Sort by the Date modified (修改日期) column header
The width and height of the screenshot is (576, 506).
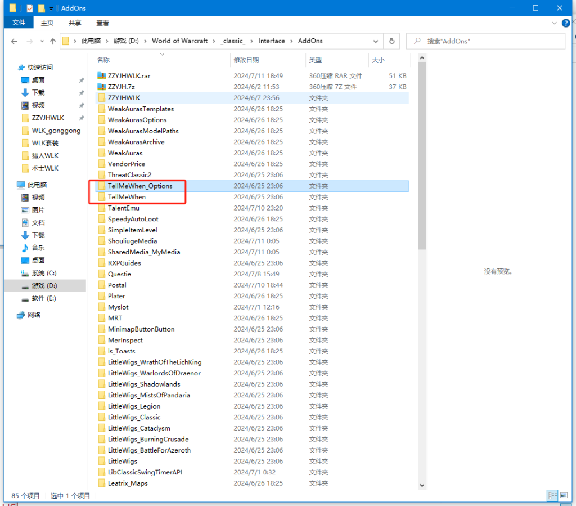click(x=246, y=60)
